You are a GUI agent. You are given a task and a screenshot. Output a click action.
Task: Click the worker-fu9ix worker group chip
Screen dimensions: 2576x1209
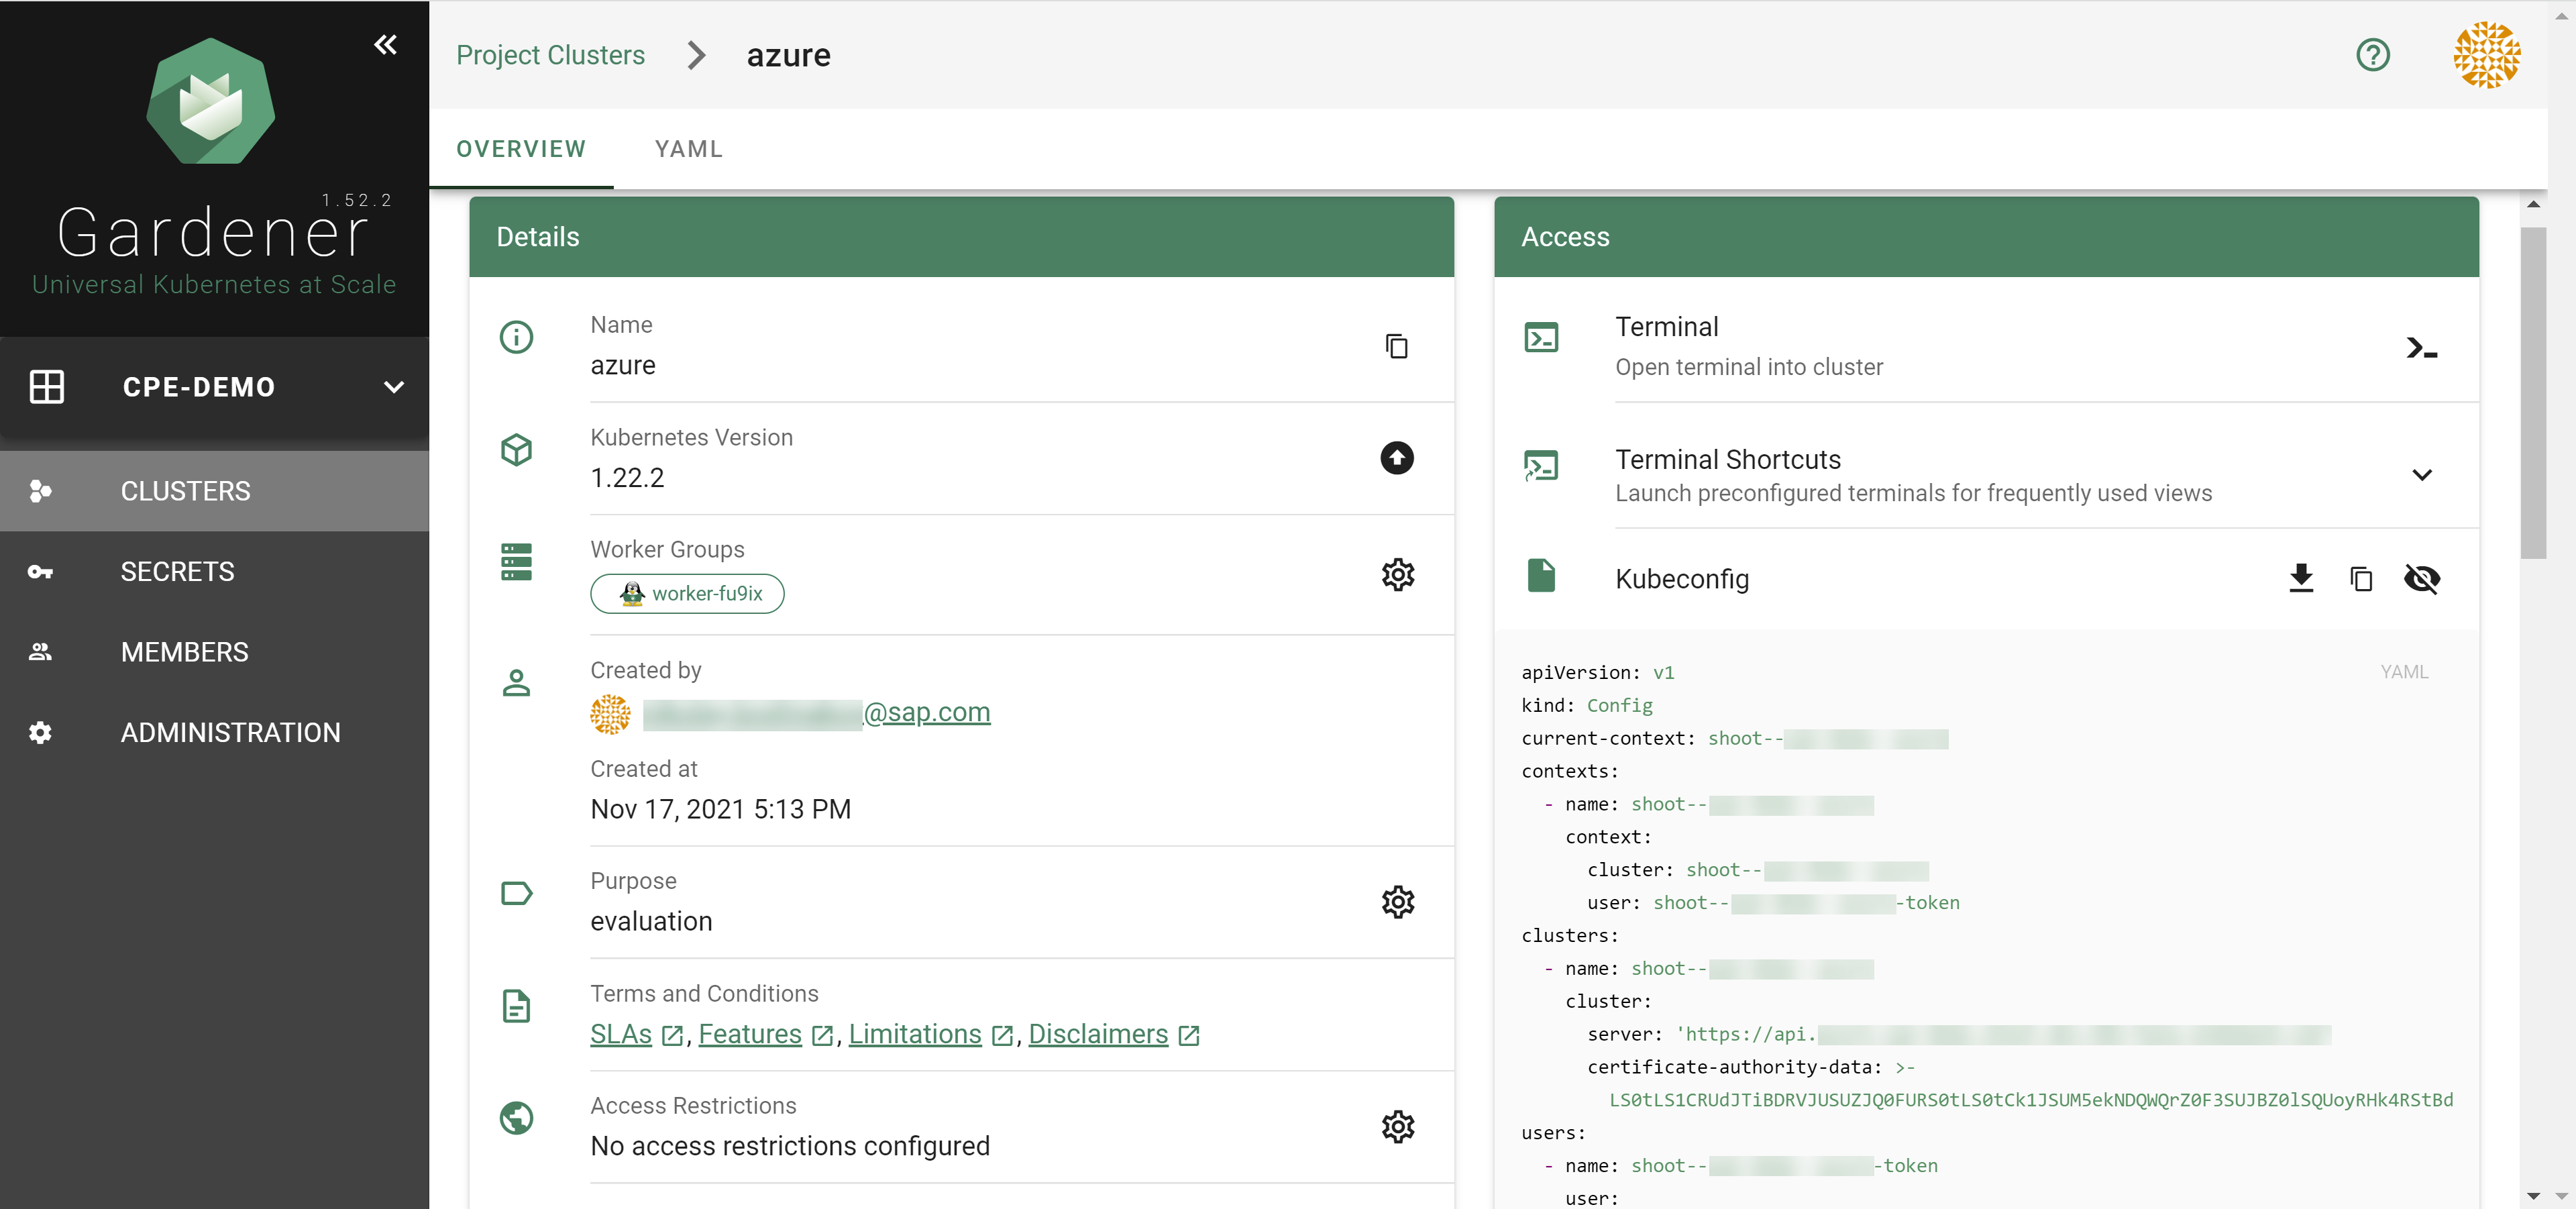coord(688,594)
